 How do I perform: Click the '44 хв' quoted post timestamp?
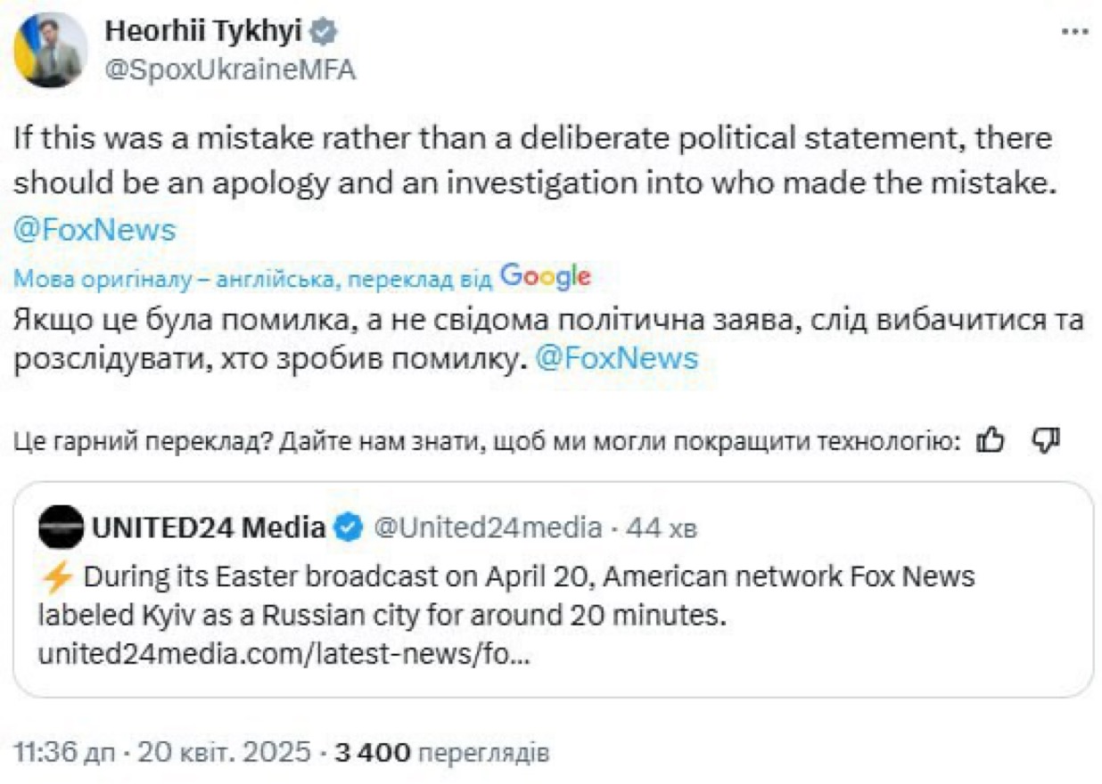(661, 529)
